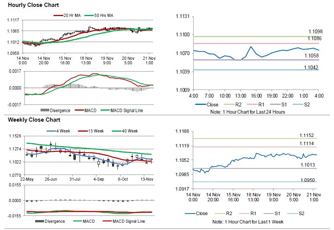334x230 pixels.
Task: Click the 18 Nov 13:00 axis label on hourly chart
Action: tap(86, 60)
